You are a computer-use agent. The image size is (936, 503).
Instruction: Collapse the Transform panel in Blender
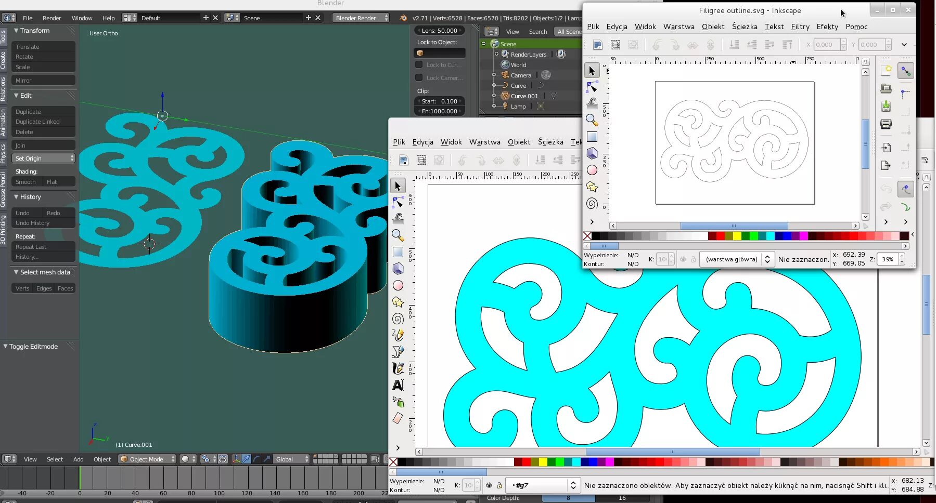16,31
